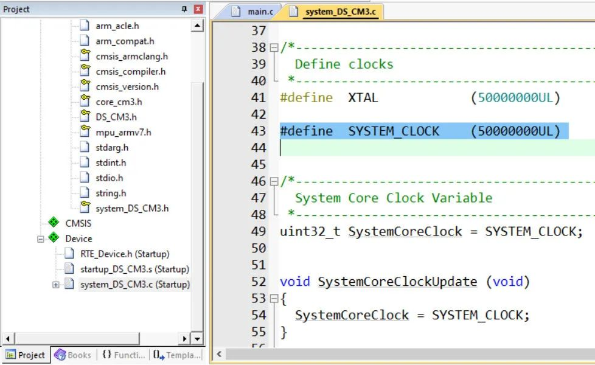
Task: Click the pin icon in Project panel header
Action: coord(184,9)
